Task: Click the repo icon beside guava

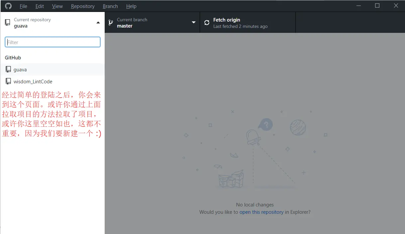Action: tap(8, 69)
